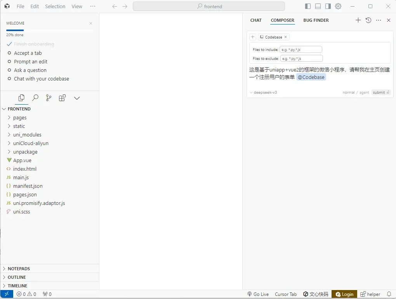Open the Search view magnifier icon

pos(35,98)
